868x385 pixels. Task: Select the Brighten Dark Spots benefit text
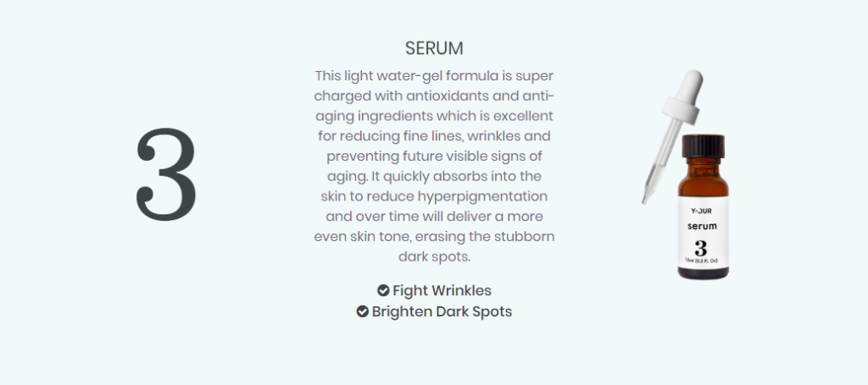442,311
